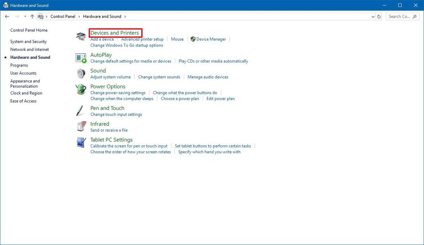The image size is (424, 245).
Task: Click the Tablet PC Settings icon
Action: [x=81, y=142]
